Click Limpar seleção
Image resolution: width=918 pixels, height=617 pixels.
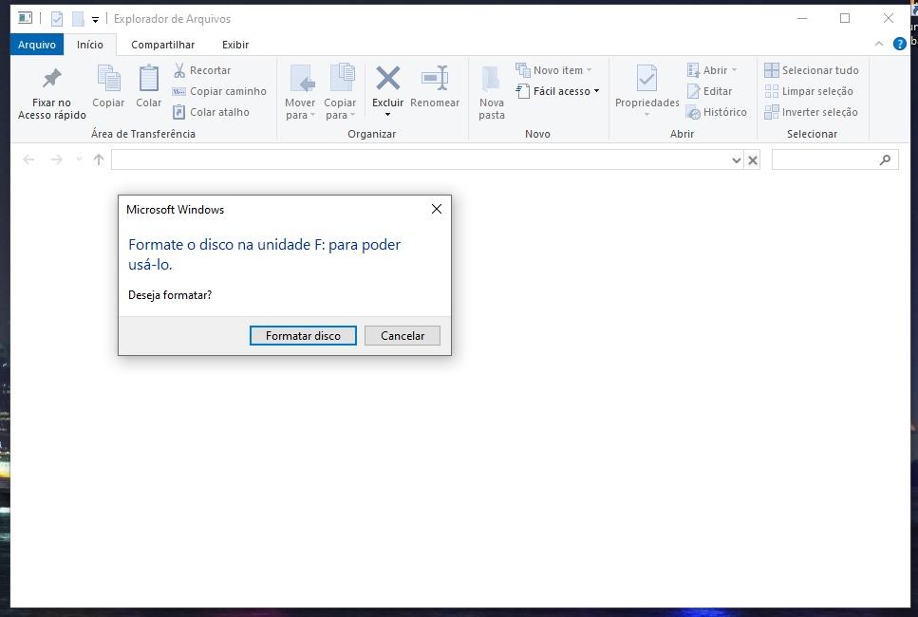coord(809,91)
